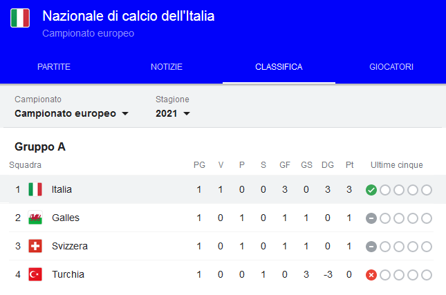Click the Italia flag in the standings
Screen dimensions: 446x295
35,189
